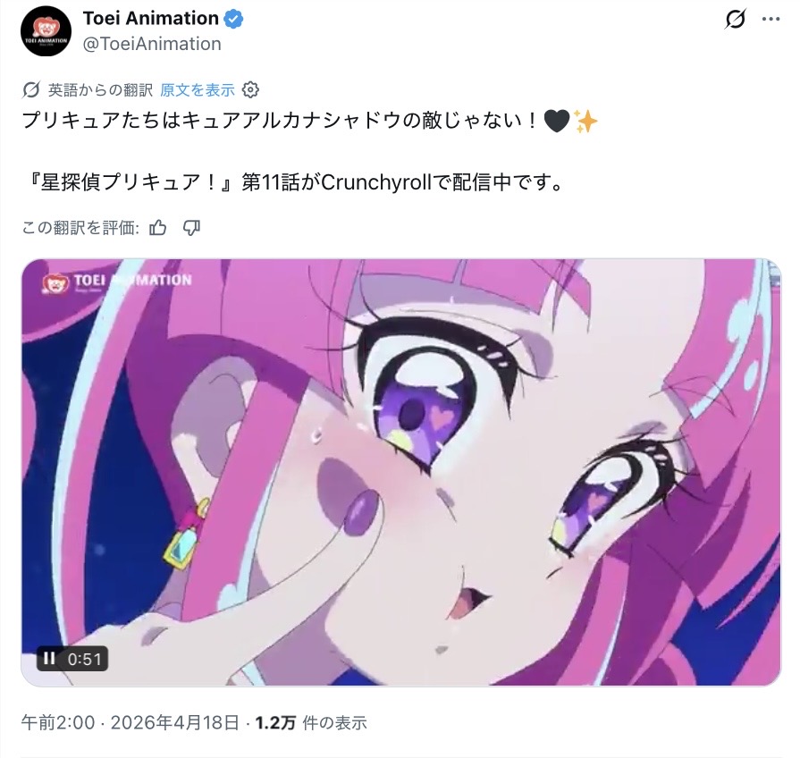Viewport: 800px width, 758px height.
Task: Pause the video playback
Action: tap(49, 659)
